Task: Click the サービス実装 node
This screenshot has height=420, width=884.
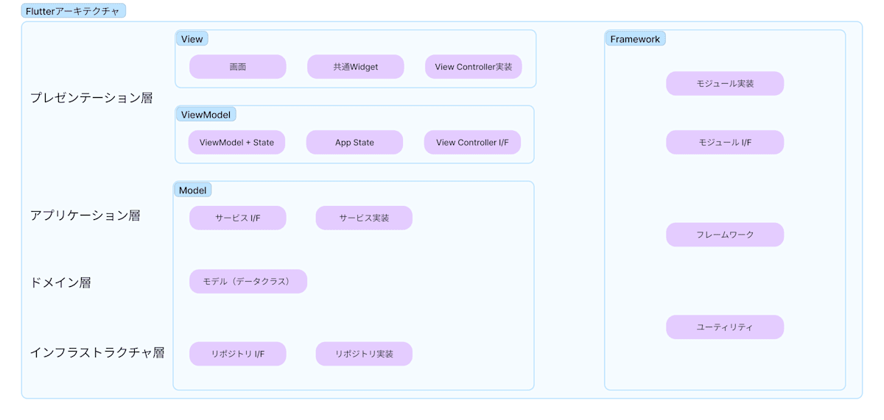Action: (364, 218)
